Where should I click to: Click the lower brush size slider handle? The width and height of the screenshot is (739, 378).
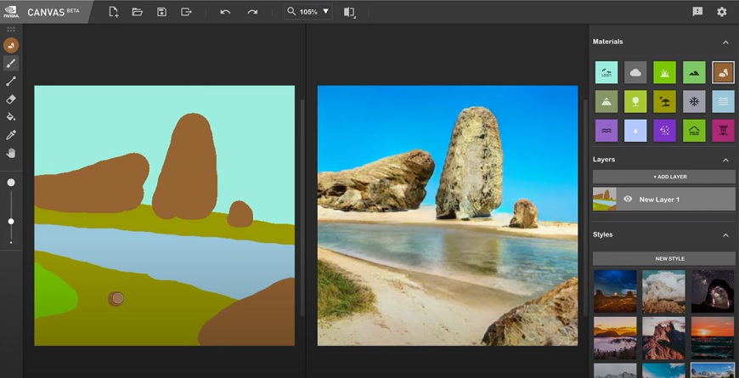click(x=11, y=222)
